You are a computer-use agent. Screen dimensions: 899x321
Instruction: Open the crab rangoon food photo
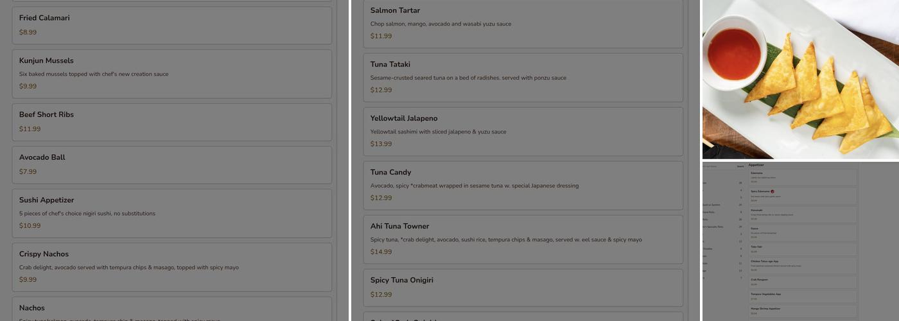click(x=800, y=79)
